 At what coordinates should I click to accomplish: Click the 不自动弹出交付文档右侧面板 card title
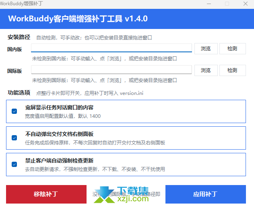tap(59, 134)
